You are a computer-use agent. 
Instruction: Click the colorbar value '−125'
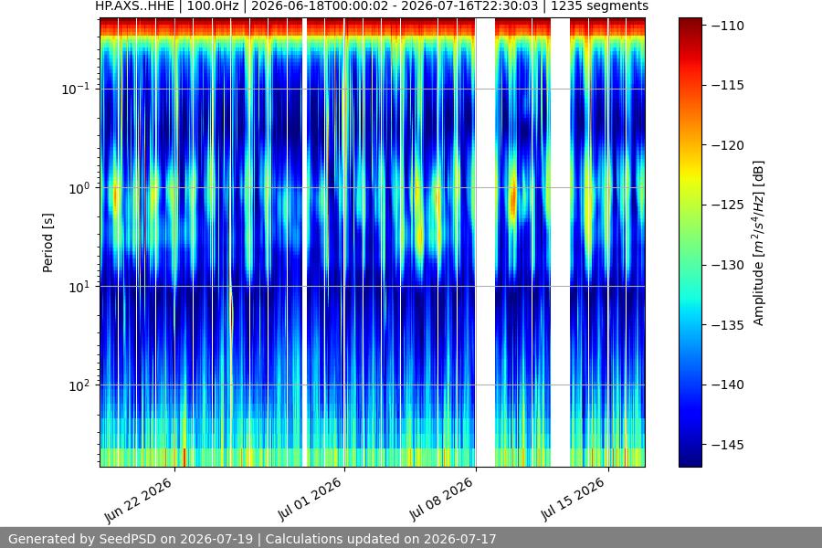coord(728,205)
